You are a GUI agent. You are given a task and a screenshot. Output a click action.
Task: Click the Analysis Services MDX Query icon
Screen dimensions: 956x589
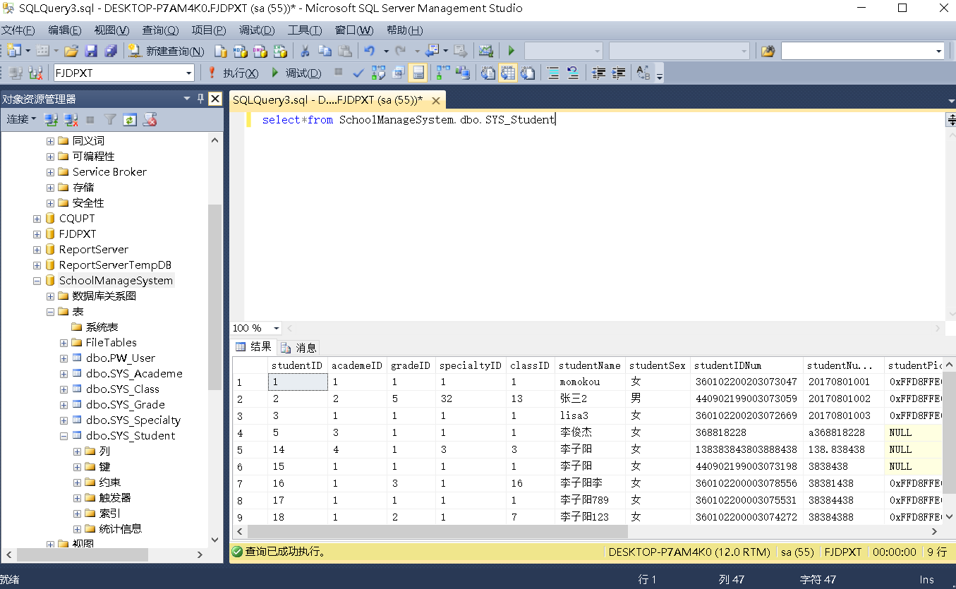point(240,51)
